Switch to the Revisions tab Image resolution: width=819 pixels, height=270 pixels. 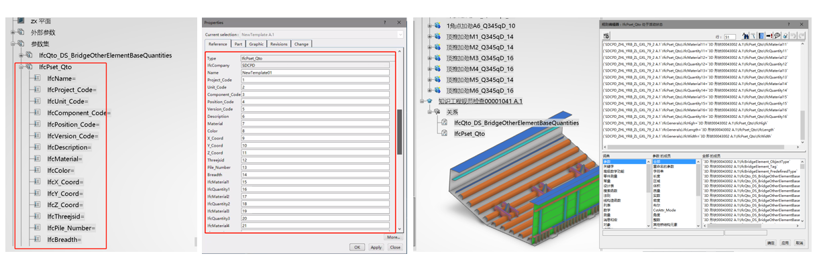(x=278, y=44)
